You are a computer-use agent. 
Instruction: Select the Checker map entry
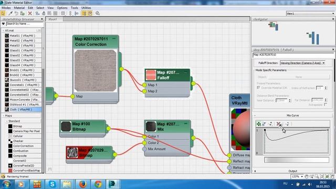click(18, 141)
